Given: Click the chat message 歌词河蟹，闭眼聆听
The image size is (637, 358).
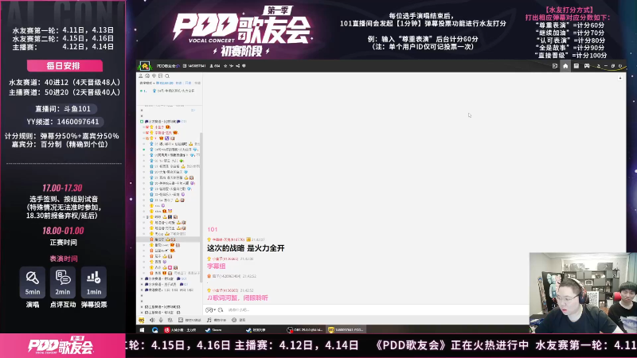Looking at the screenshot, I should coord(237,298).
